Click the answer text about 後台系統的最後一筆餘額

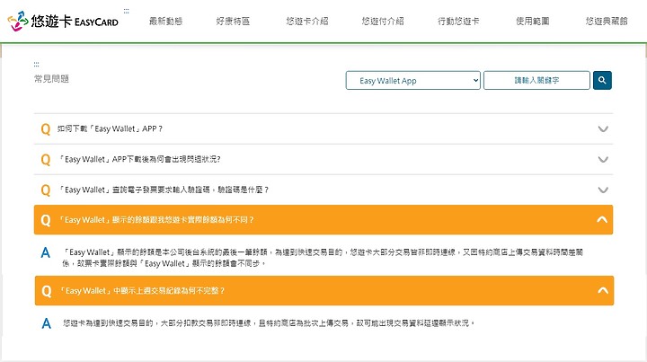tap(323, 258)
